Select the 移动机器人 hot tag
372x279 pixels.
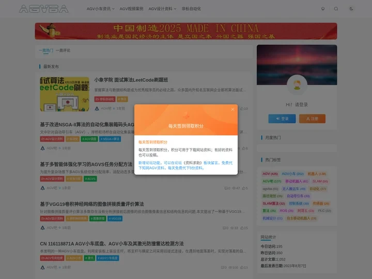point(297,181)
